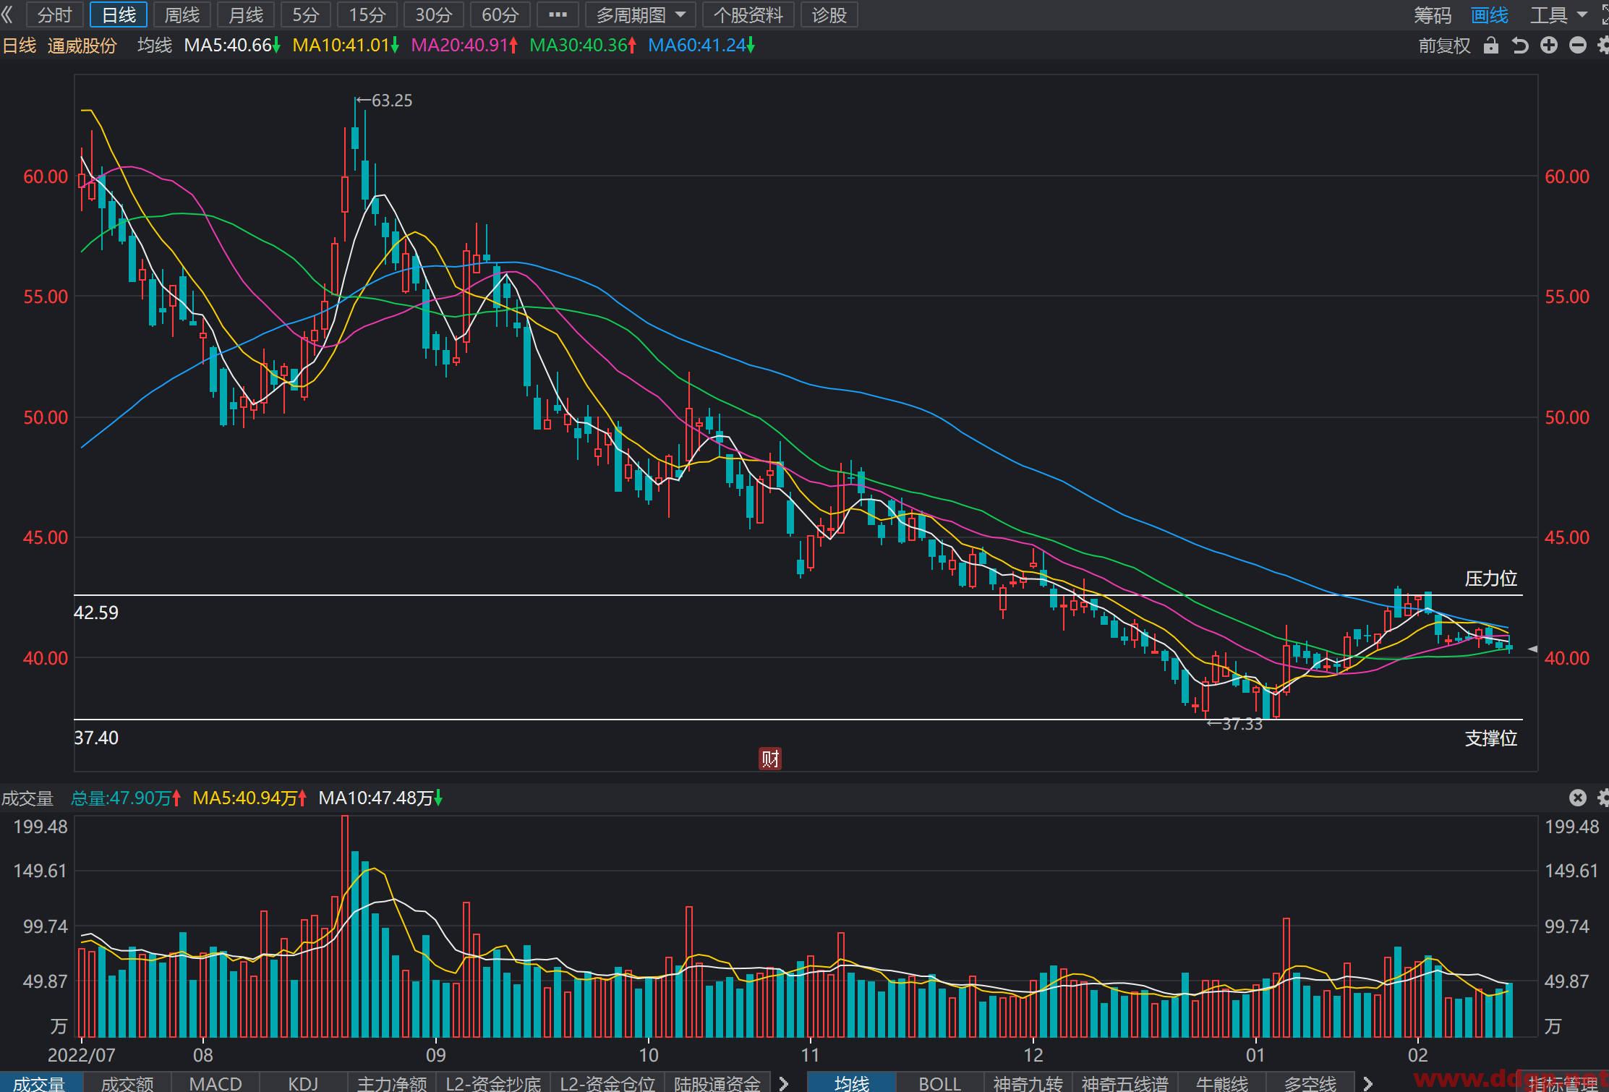The width and height of the screenshot is (1609, 1092).
Task: Select BOLL overlay tab
Action: point(939,1083)
